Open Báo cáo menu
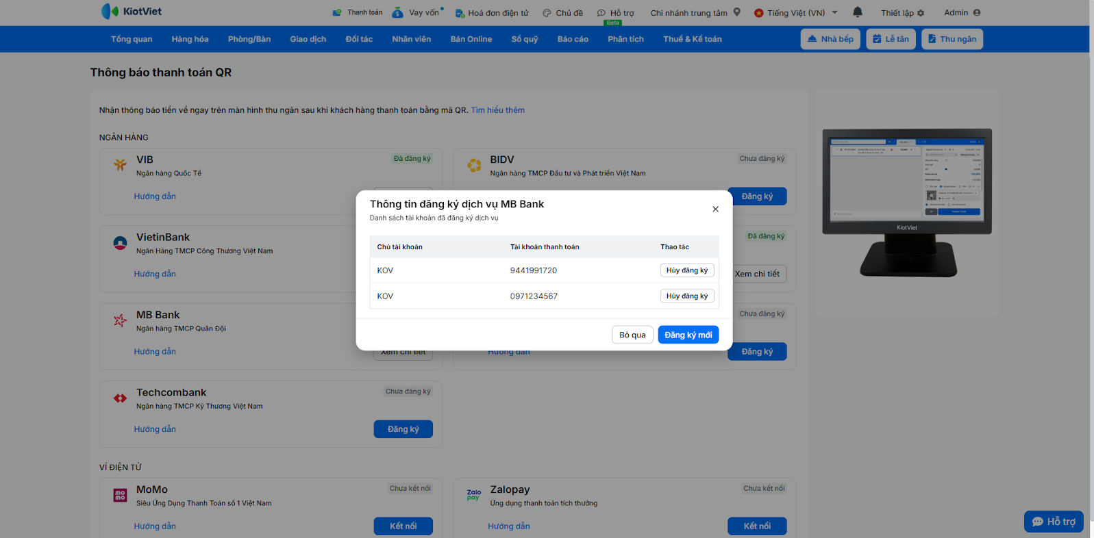The image size is (1094, 538). tap(573, 39)
